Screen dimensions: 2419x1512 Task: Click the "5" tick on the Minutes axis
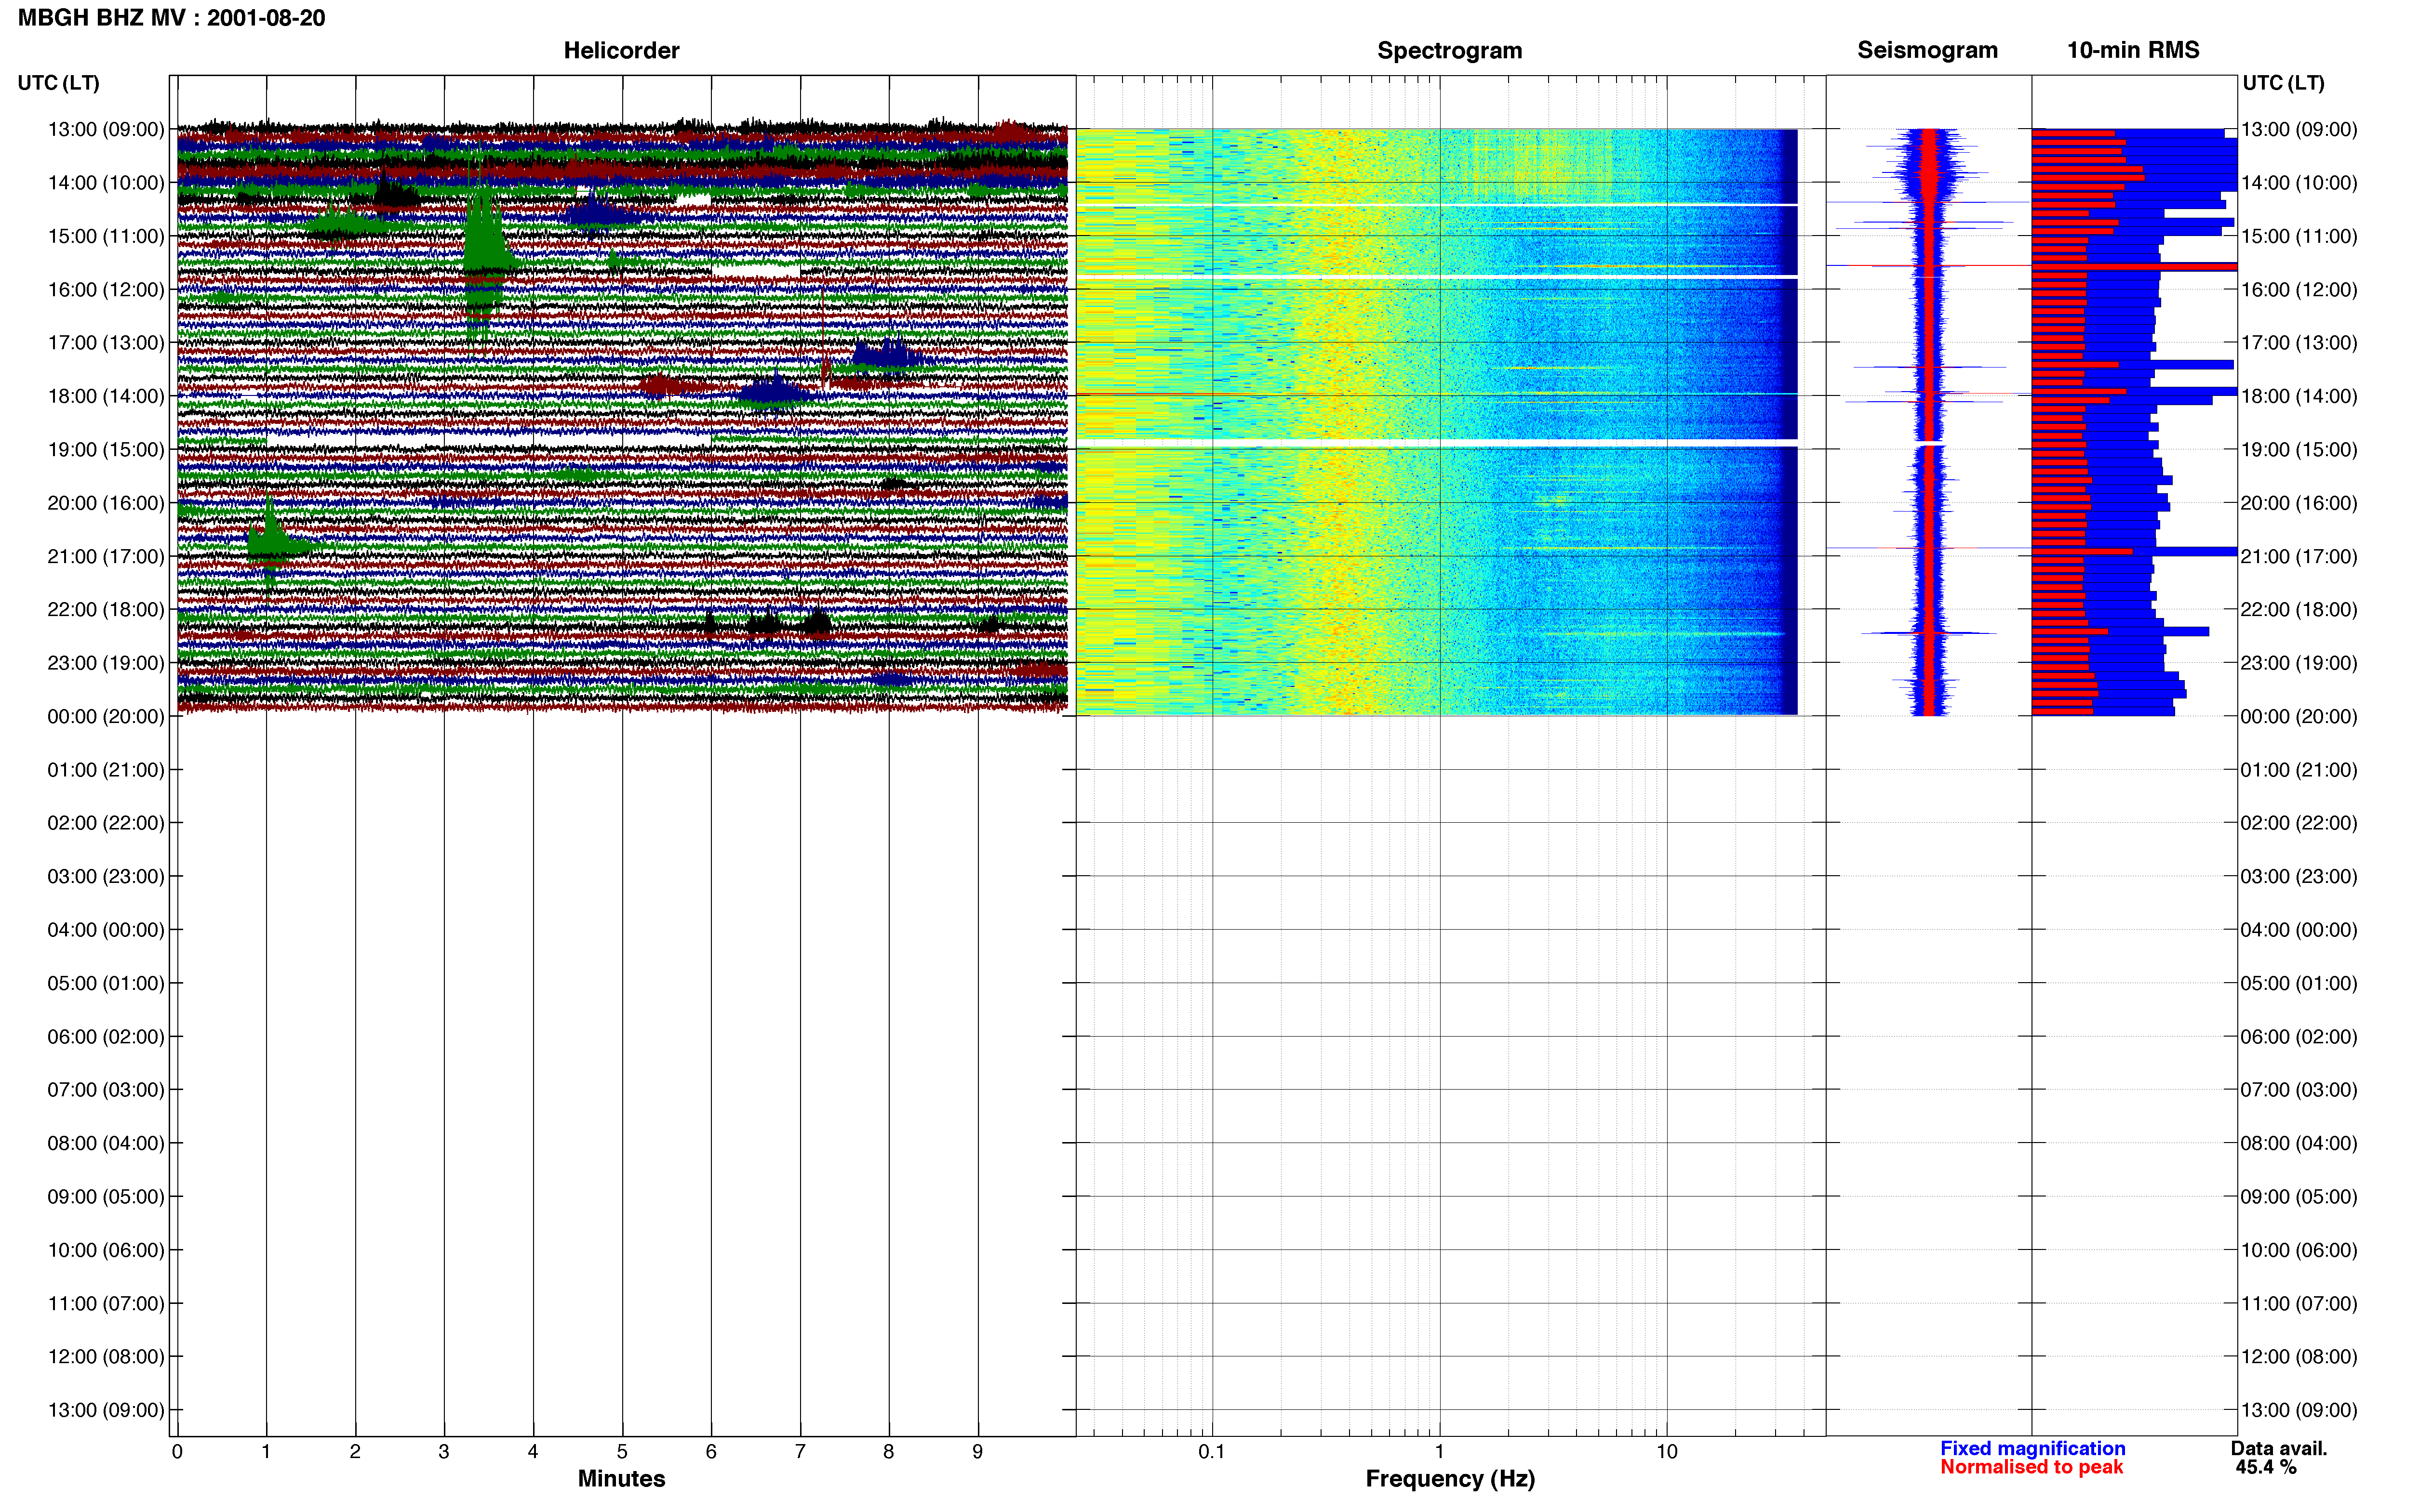[622, 1451]
